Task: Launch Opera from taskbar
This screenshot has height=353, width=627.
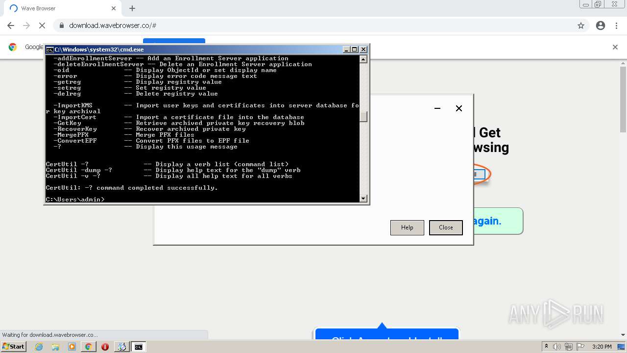Action: [105, 347]
